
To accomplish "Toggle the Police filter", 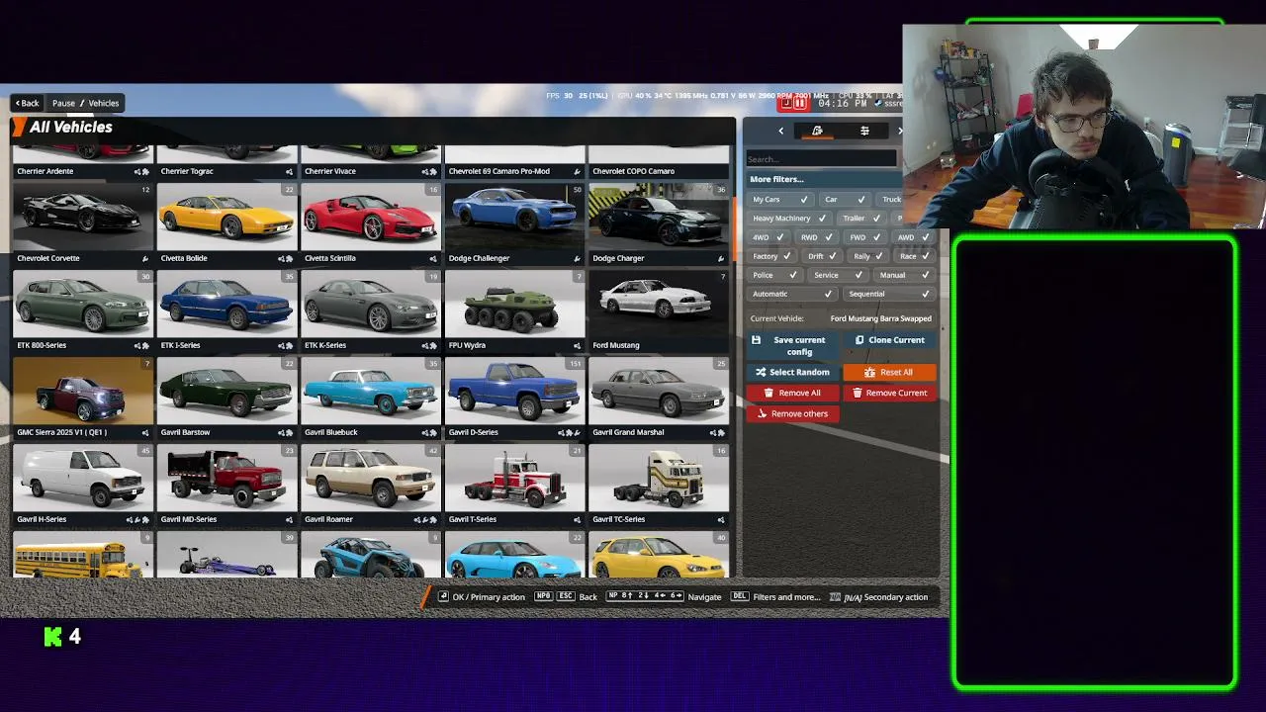I will [x=774, y=275].
